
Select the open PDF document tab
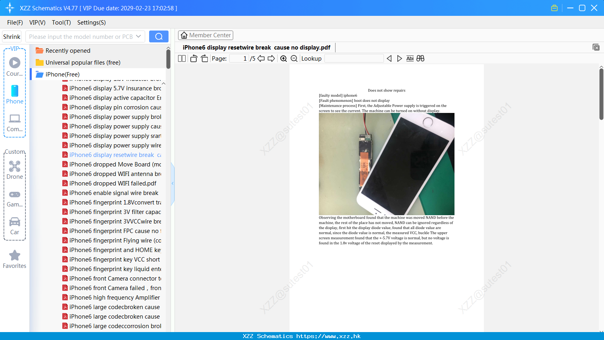(x=257, y=48)
